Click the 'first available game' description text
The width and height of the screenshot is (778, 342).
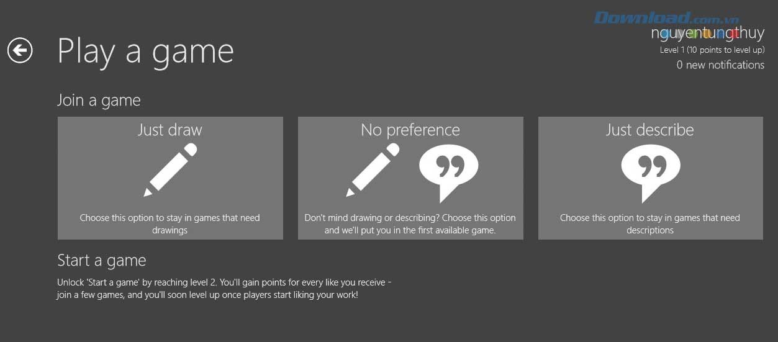410,224
